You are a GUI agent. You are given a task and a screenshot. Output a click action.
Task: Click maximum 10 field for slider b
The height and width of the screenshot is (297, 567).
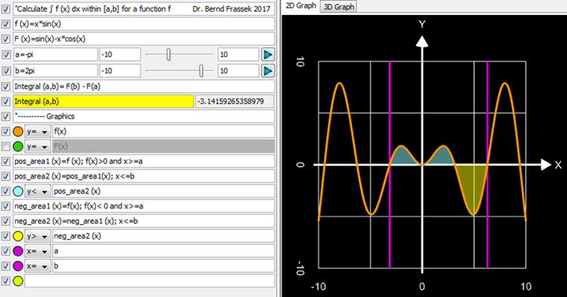[x=238, y=71]
